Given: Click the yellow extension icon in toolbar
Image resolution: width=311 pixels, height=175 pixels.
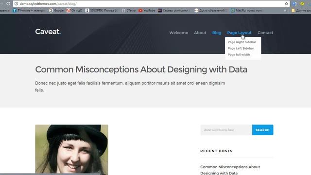Looking at the screenshot, I should point(302,3).
